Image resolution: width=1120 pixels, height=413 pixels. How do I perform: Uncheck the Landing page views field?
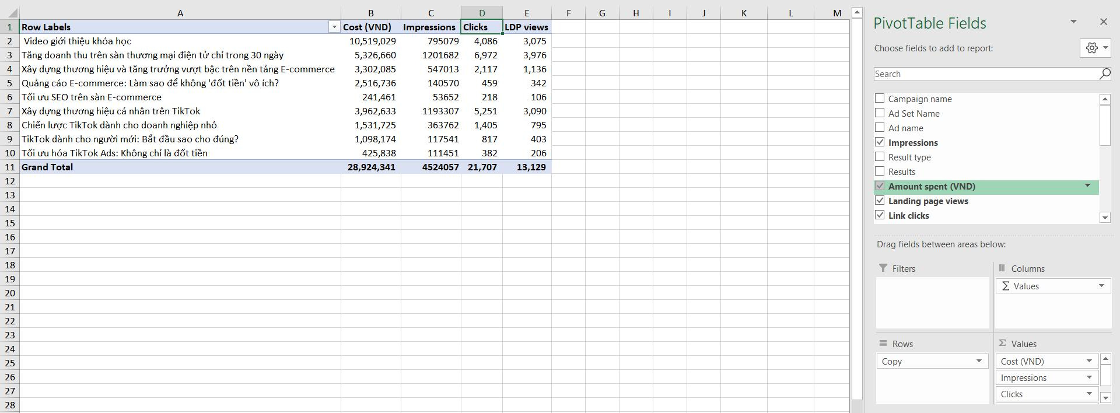coord(880,201)
